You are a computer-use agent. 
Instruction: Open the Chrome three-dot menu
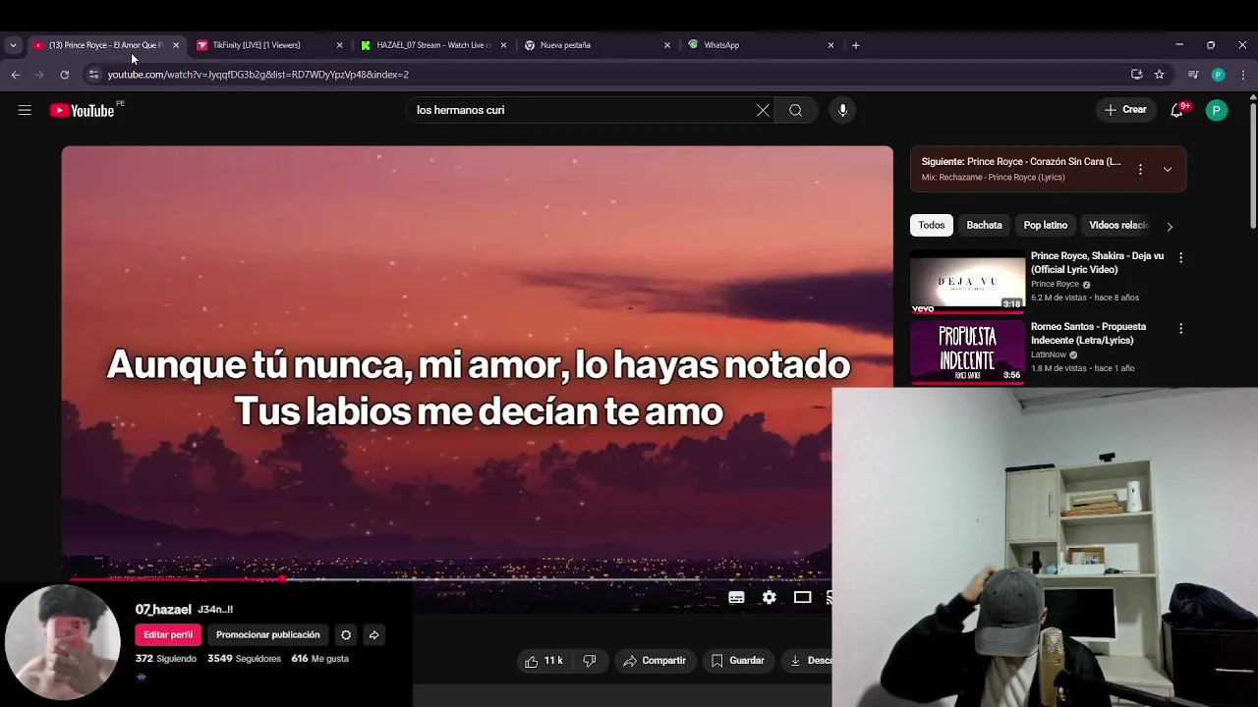[1243, 75]
